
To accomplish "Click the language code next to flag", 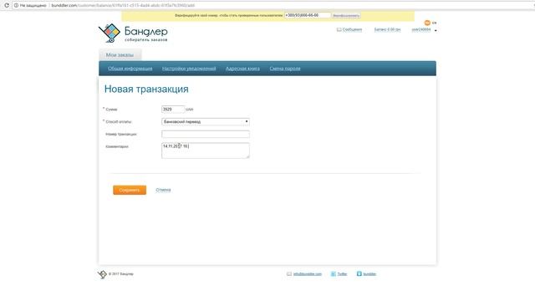I will click(x=434, y=23).
